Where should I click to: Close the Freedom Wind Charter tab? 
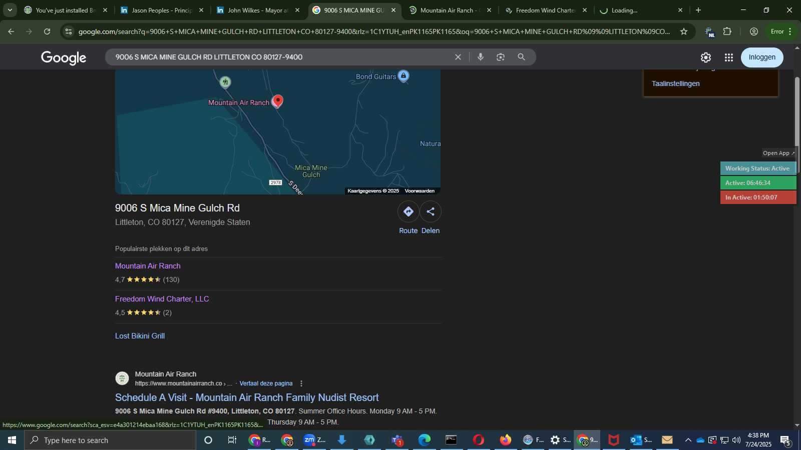click(x=585, y=10)
